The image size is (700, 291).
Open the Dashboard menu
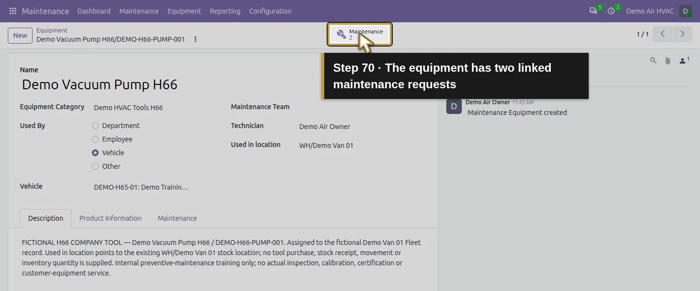(94, 11)
